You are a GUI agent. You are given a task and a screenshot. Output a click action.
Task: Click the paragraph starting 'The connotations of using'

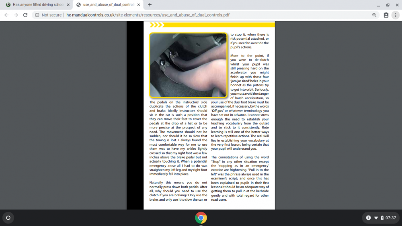(x=240, y=178)
